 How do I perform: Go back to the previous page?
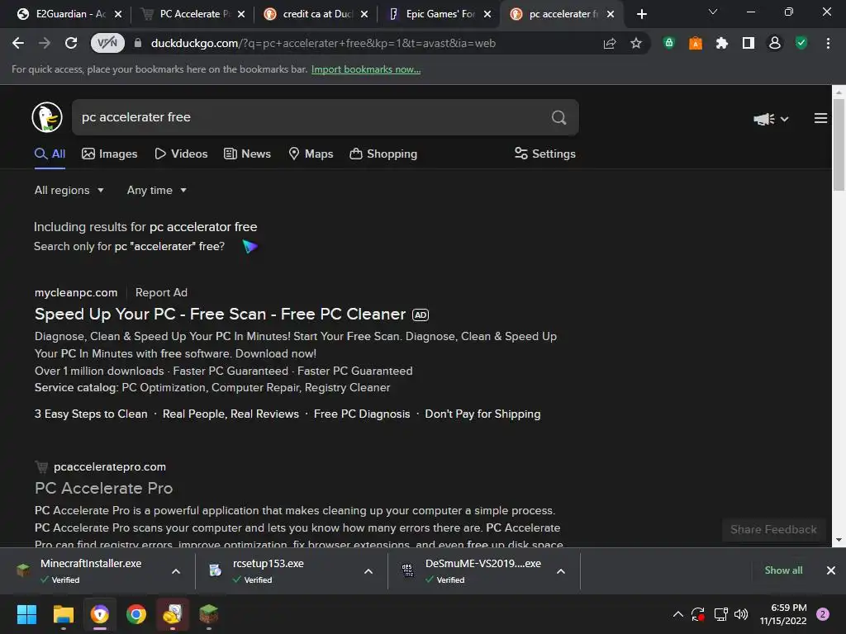(x=18, y=43)
